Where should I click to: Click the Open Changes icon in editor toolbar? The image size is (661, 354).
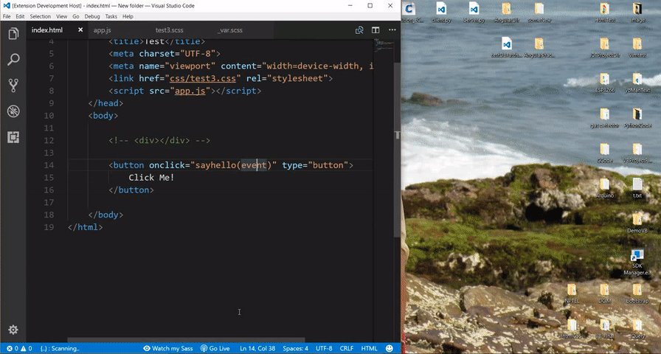(x=359, y=30)
